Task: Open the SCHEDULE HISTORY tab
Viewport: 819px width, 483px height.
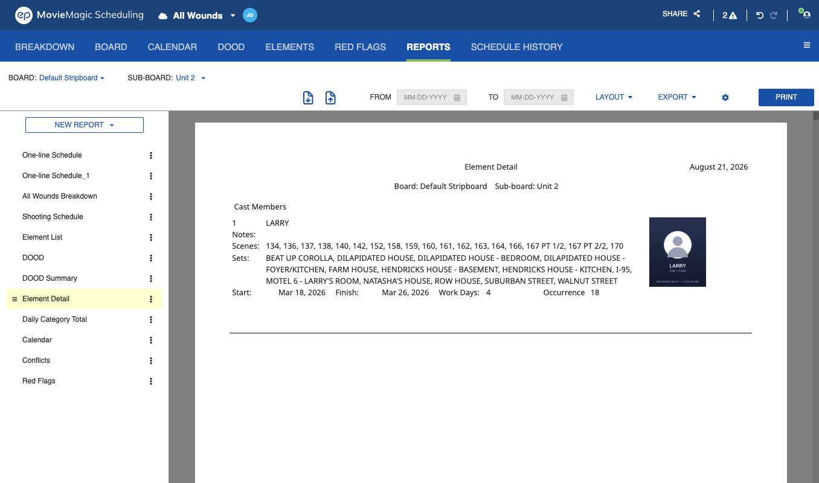Action: point(516,46)
